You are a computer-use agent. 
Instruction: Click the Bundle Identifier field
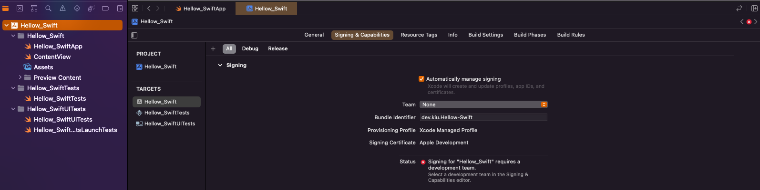pos(483,117)
